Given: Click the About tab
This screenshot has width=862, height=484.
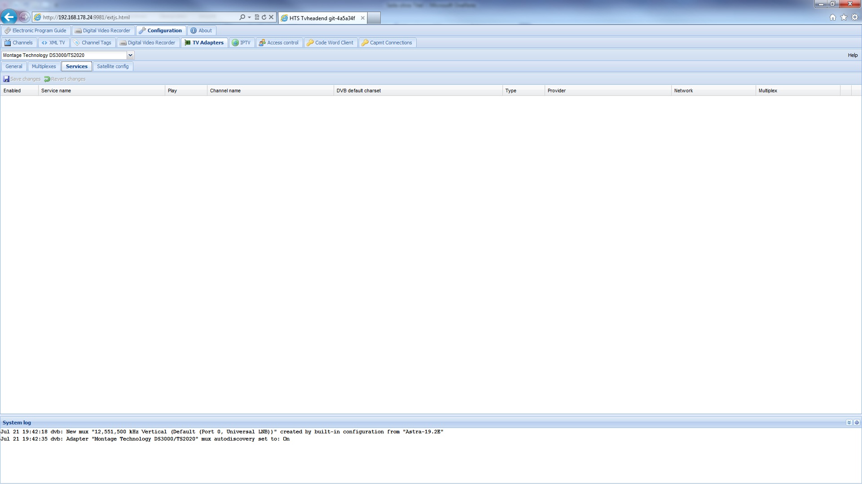Looking at the screenshot, I should click(x=202, y=30).
